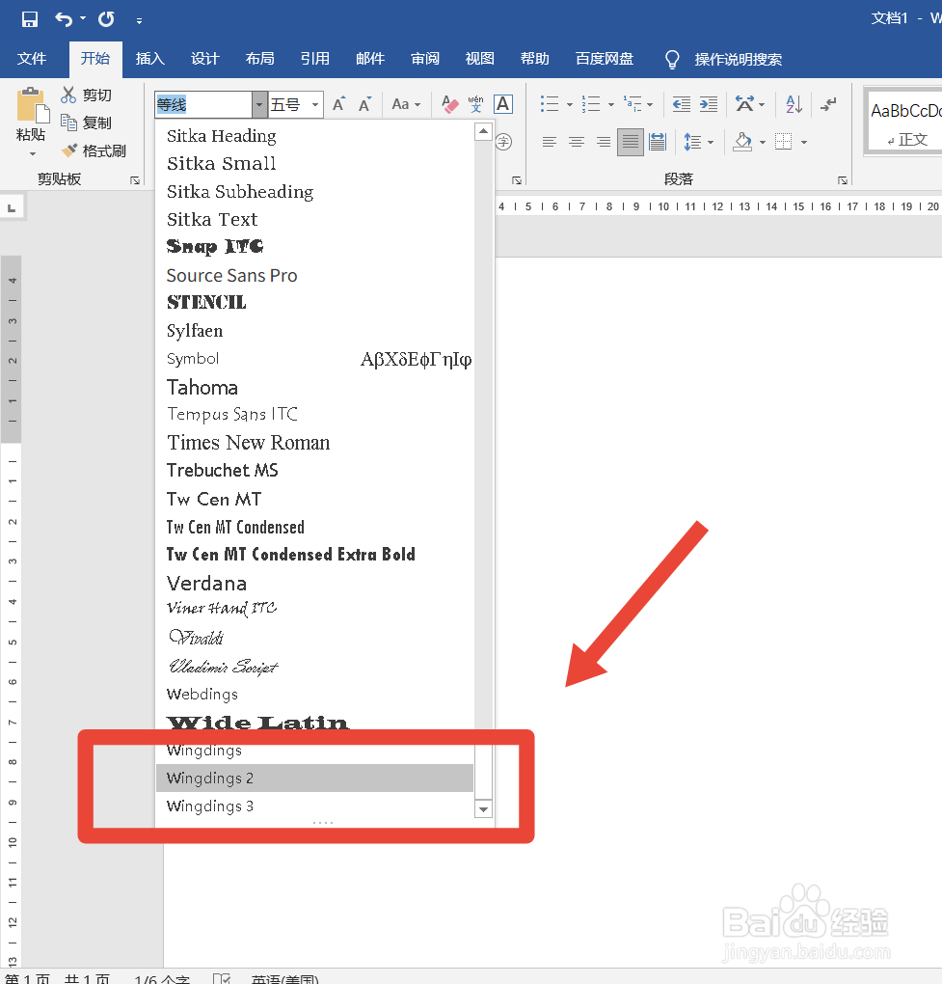Screen dimensions: 942x984
Task: Click the Cut (剪切) scissors button
Action: [87, 95]
